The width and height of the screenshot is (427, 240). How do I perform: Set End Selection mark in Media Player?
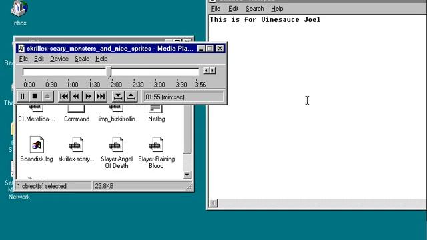point(131,96)
